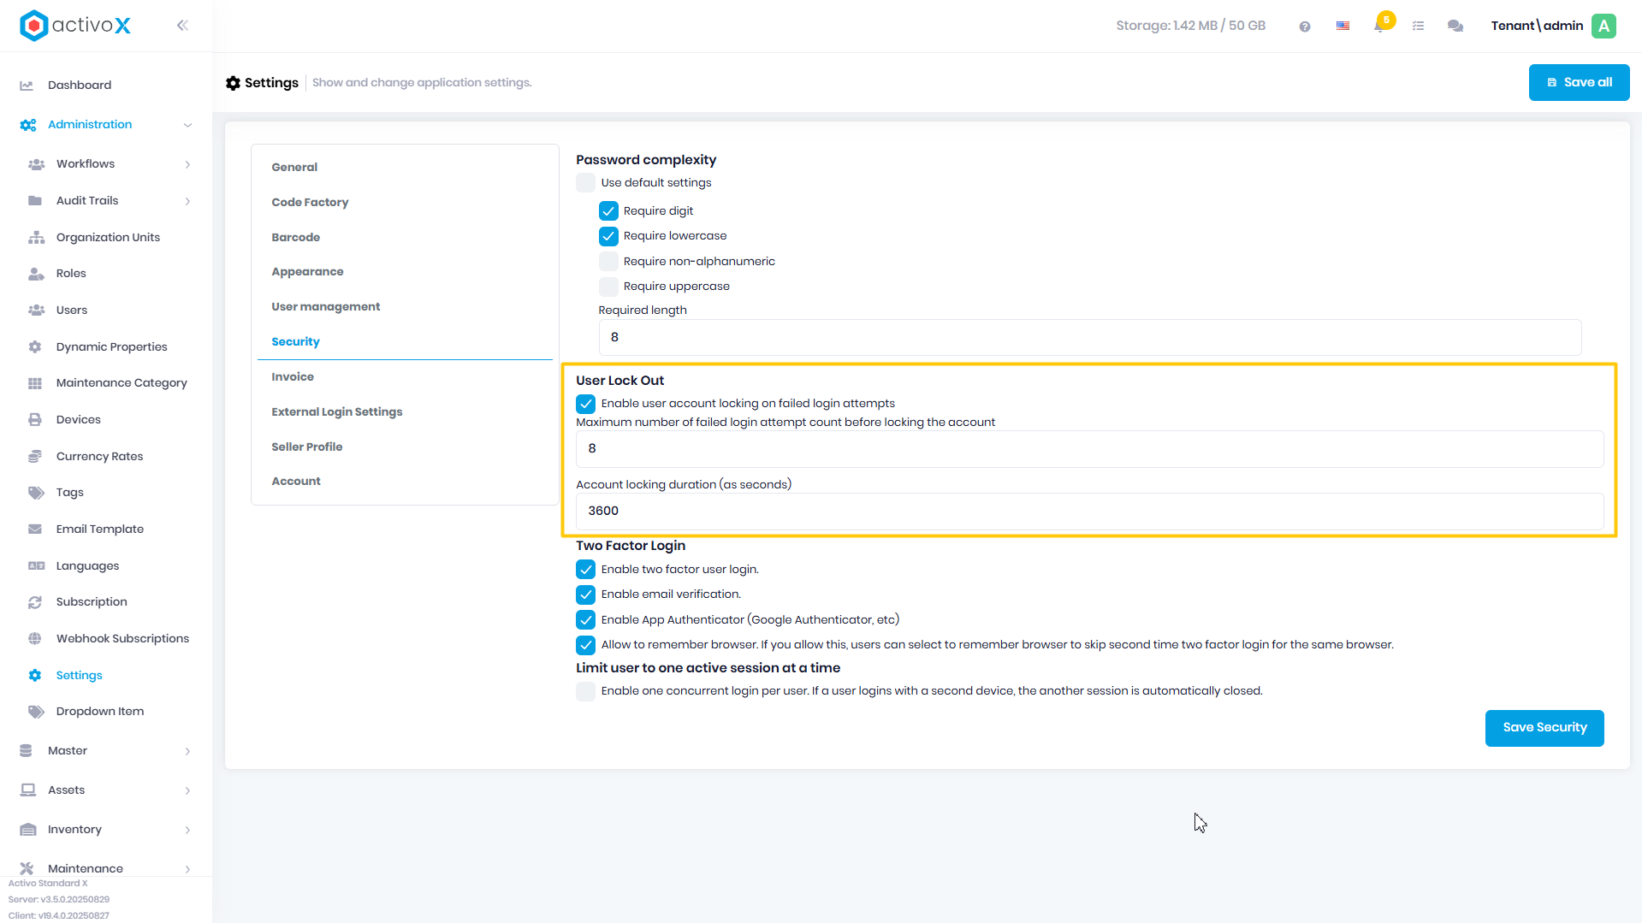Click the Subscription refresh icon
The image size is (1642, 923).
[35, 602]
